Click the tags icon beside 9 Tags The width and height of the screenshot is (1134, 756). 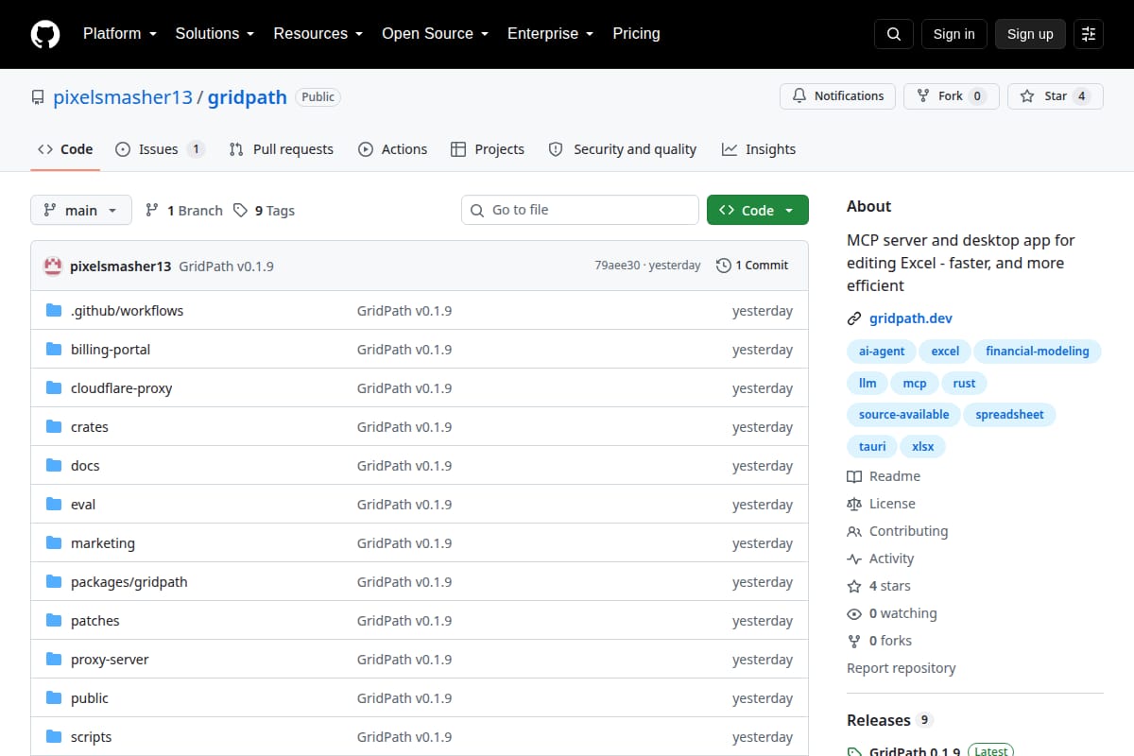[x=240, y=211]
